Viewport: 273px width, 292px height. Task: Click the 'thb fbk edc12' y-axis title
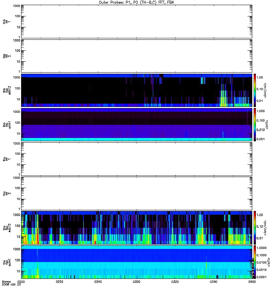click(7, 90)
